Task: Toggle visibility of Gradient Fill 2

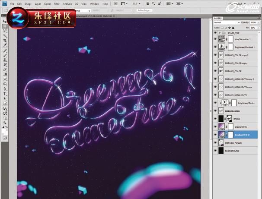Action: 215,135
